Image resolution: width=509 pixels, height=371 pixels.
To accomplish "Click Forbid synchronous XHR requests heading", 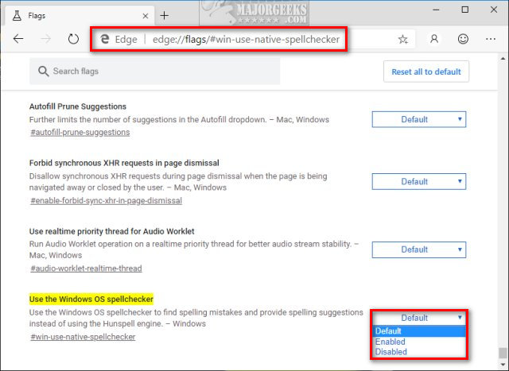I will [x=124, y=163].
